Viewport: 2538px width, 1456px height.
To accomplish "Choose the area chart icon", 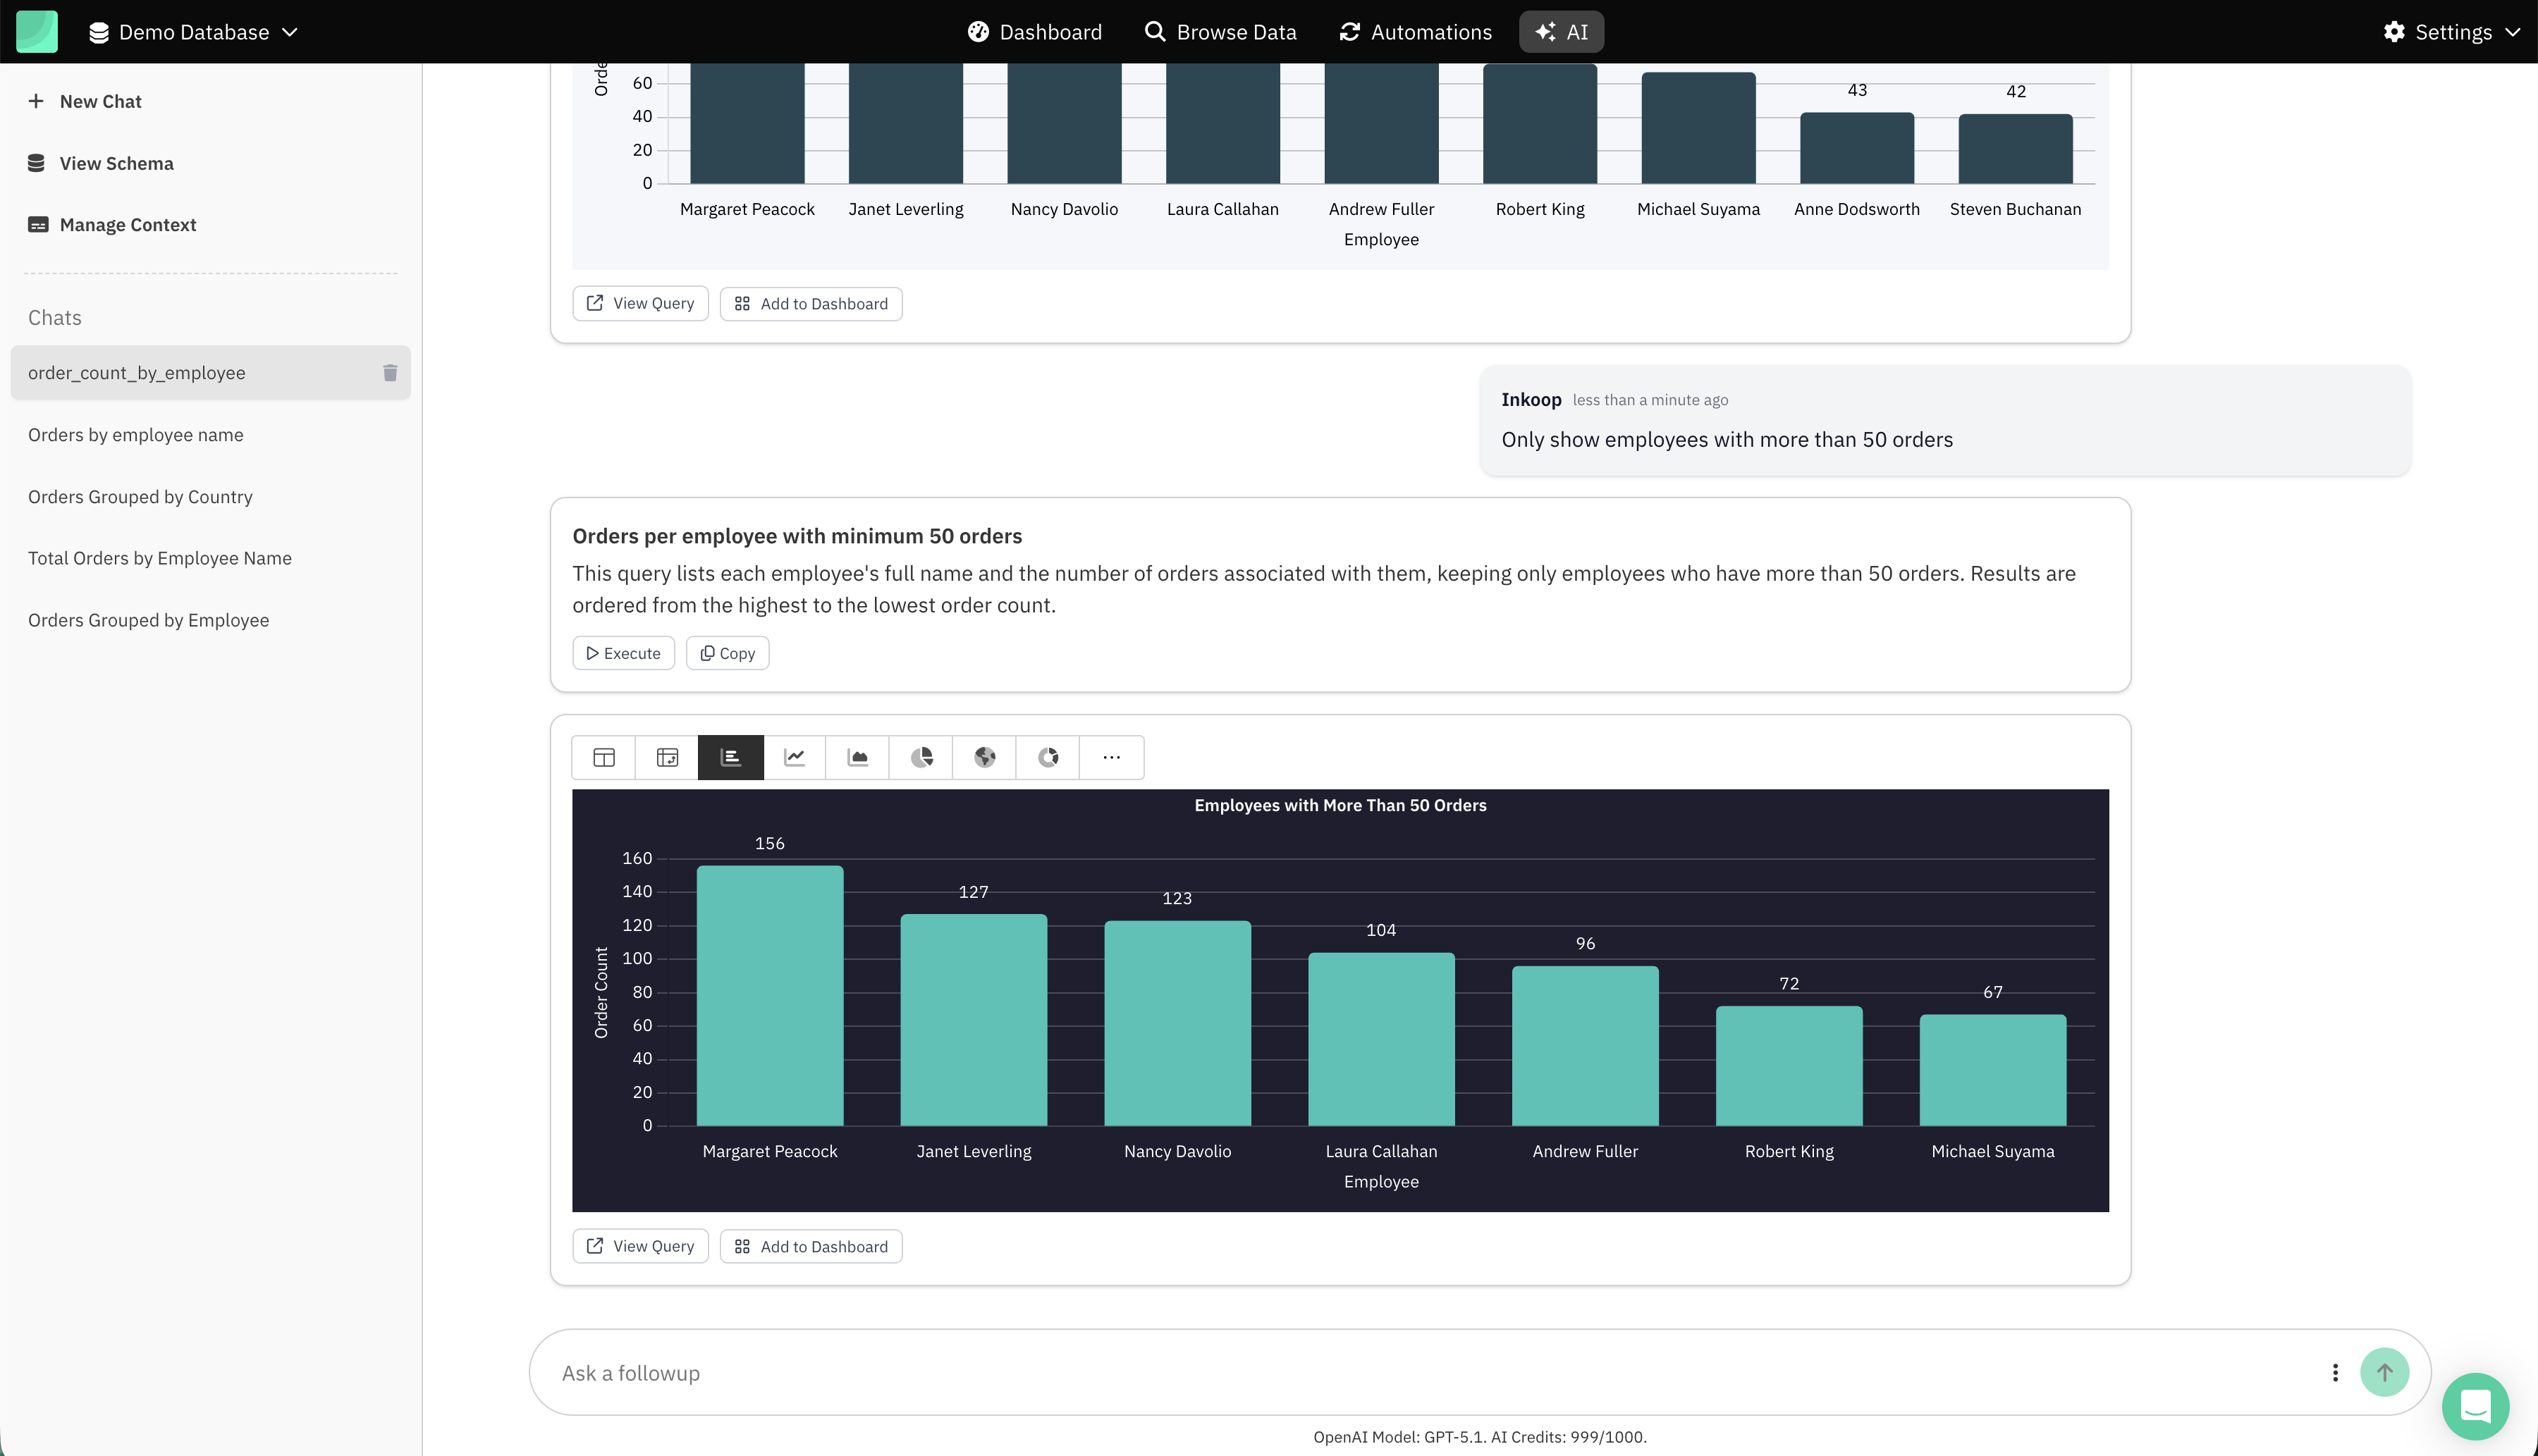I will coord(857,757).
